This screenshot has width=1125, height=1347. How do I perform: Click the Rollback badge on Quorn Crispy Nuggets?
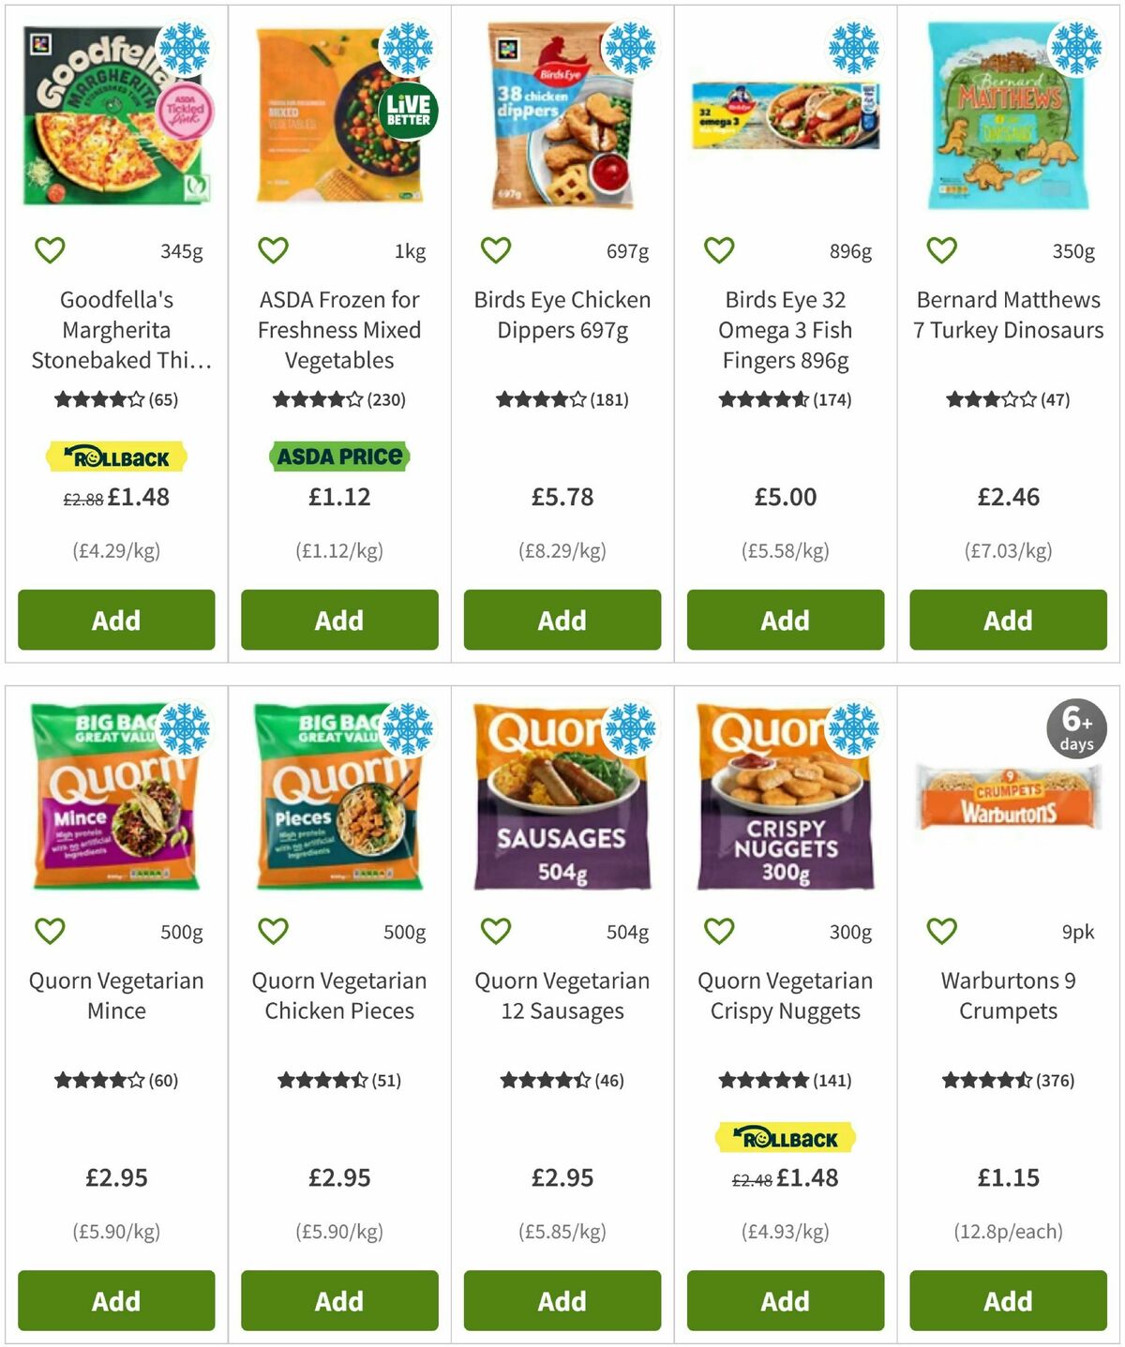784,1137
